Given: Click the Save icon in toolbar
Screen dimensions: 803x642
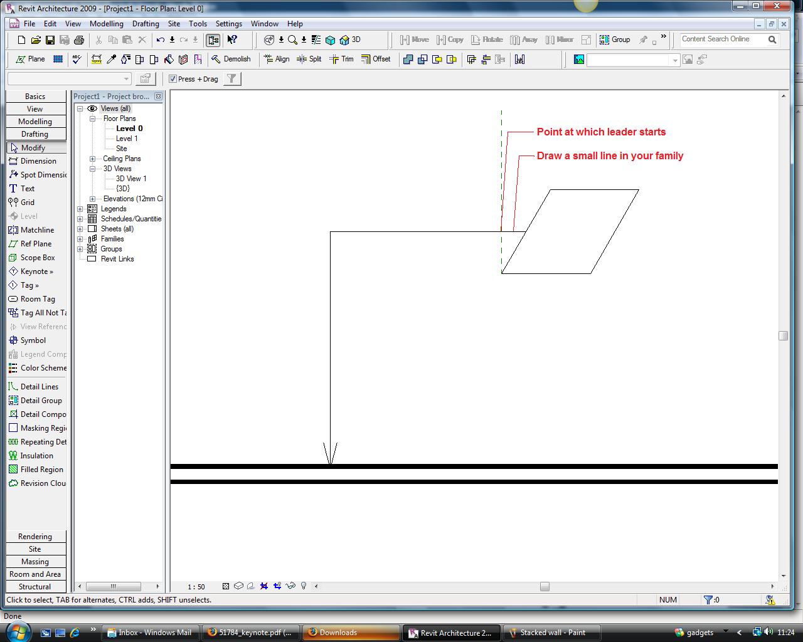Looking at the screenshot, I should 50,40.
